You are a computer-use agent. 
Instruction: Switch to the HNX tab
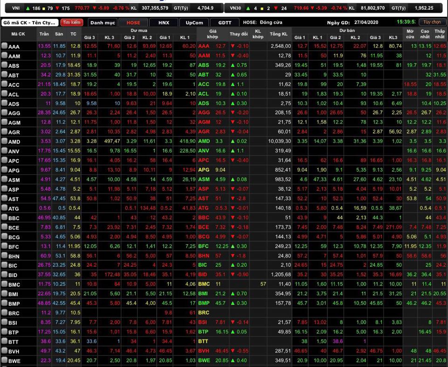(x=164, y=22)
